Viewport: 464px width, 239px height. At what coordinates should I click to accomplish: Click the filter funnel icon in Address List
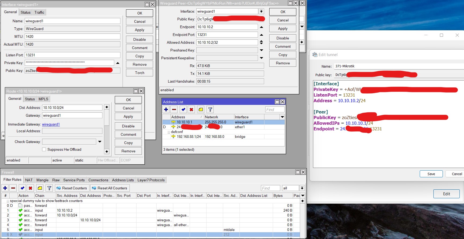[x=210, y=109]
